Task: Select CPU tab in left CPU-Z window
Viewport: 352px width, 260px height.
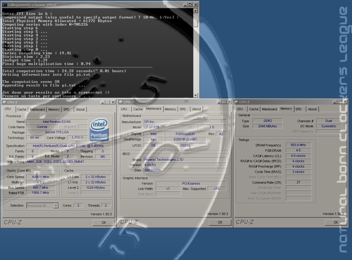Action: coord(8,109)
